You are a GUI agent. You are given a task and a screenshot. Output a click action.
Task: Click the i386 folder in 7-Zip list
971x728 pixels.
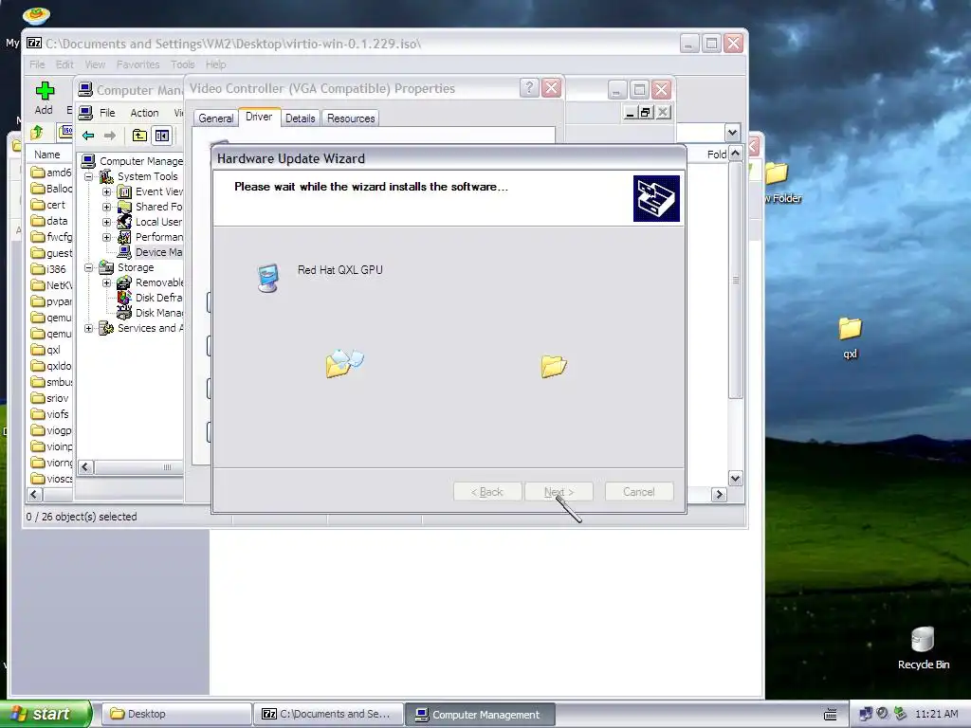pos(48,269)
